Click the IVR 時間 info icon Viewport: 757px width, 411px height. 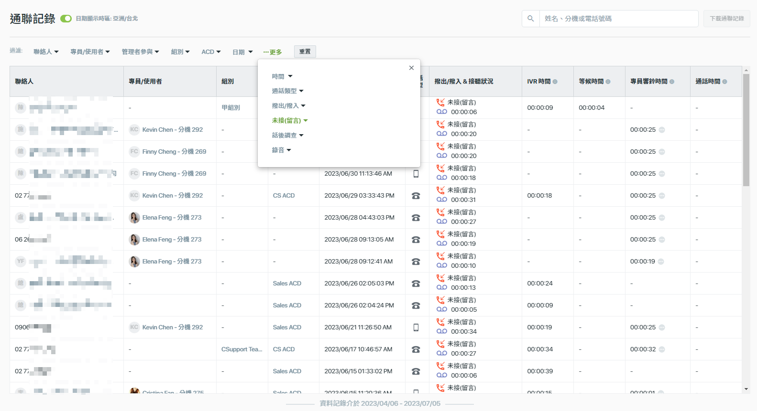tap(555, 82)
